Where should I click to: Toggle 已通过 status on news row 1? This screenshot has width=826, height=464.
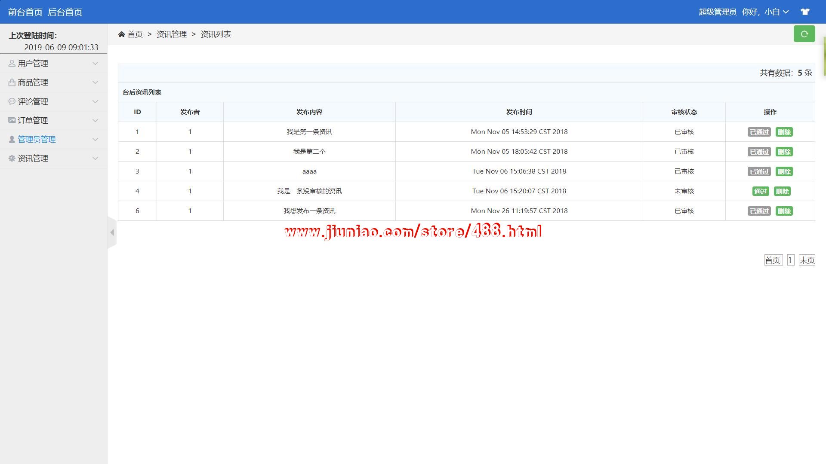(x=759, y=132)
